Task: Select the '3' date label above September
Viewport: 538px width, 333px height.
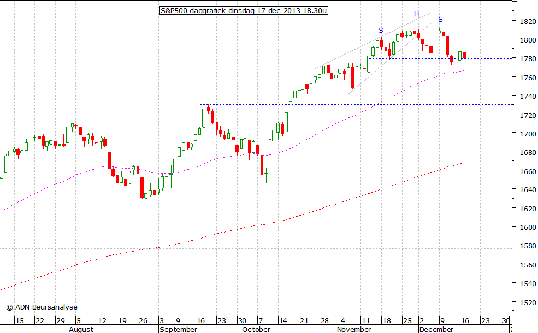Action: pos(162,321)
